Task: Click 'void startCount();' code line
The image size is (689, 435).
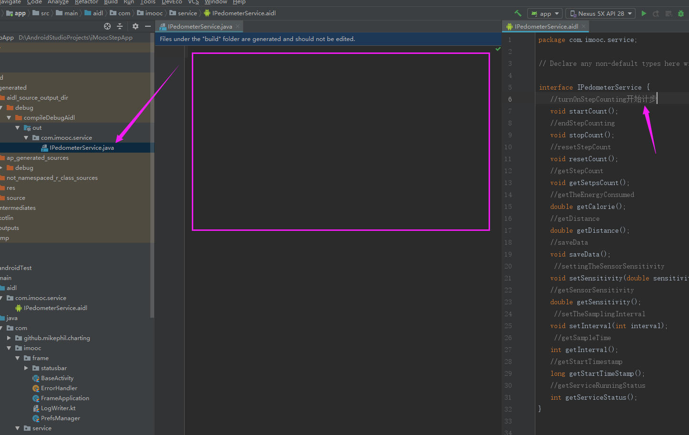Action: click(584, 111)
